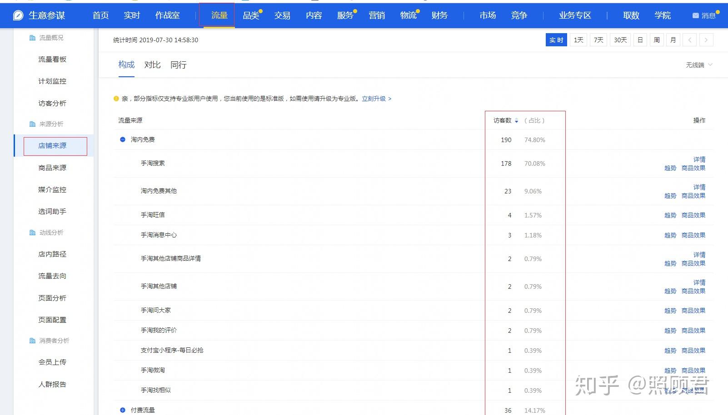728x415 pixels.
Task: Open 流量看板 in the sidebar
Action: pos(52,59)
